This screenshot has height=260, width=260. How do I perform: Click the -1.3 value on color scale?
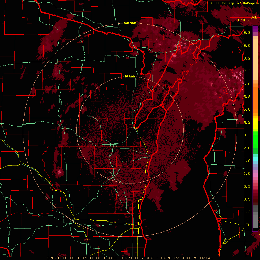[x=246, y=212]
